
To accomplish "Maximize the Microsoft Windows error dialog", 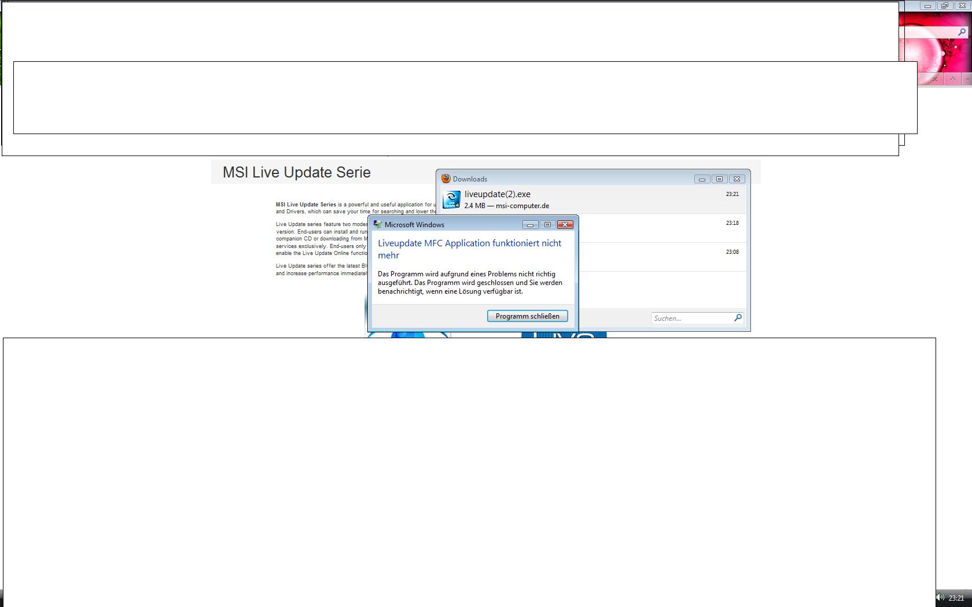I will [547, 225].
